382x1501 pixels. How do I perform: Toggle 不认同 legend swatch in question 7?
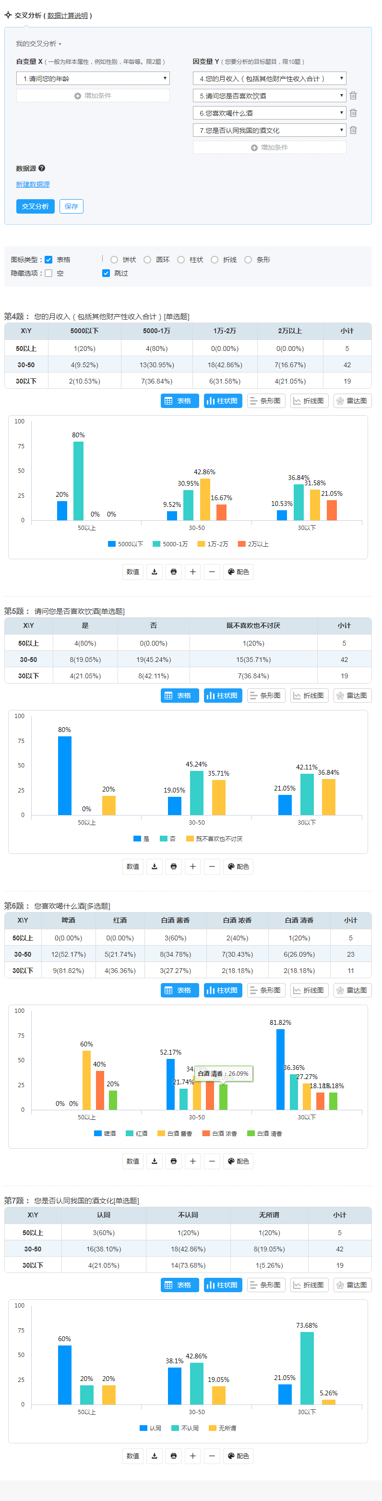tap(175, 1428)
